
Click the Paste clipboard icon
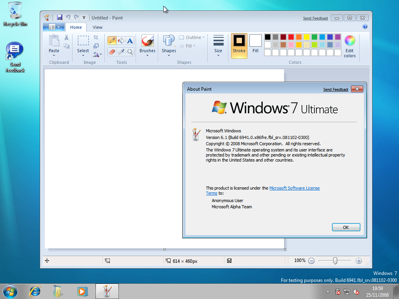pos(54,40)
